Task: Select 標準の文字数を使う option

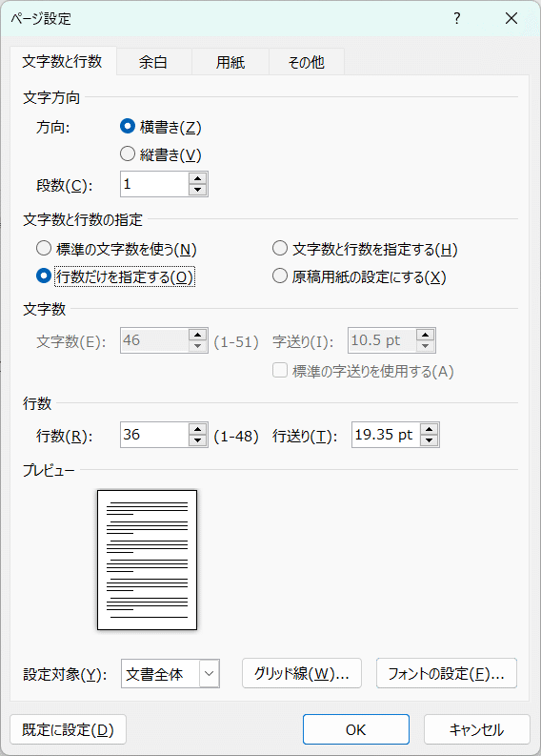Action: [44, 248]
